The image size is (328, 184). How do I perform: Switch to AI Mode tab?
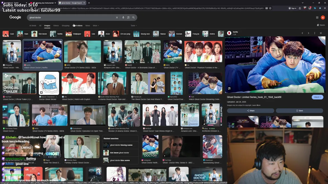coord(33,26)
